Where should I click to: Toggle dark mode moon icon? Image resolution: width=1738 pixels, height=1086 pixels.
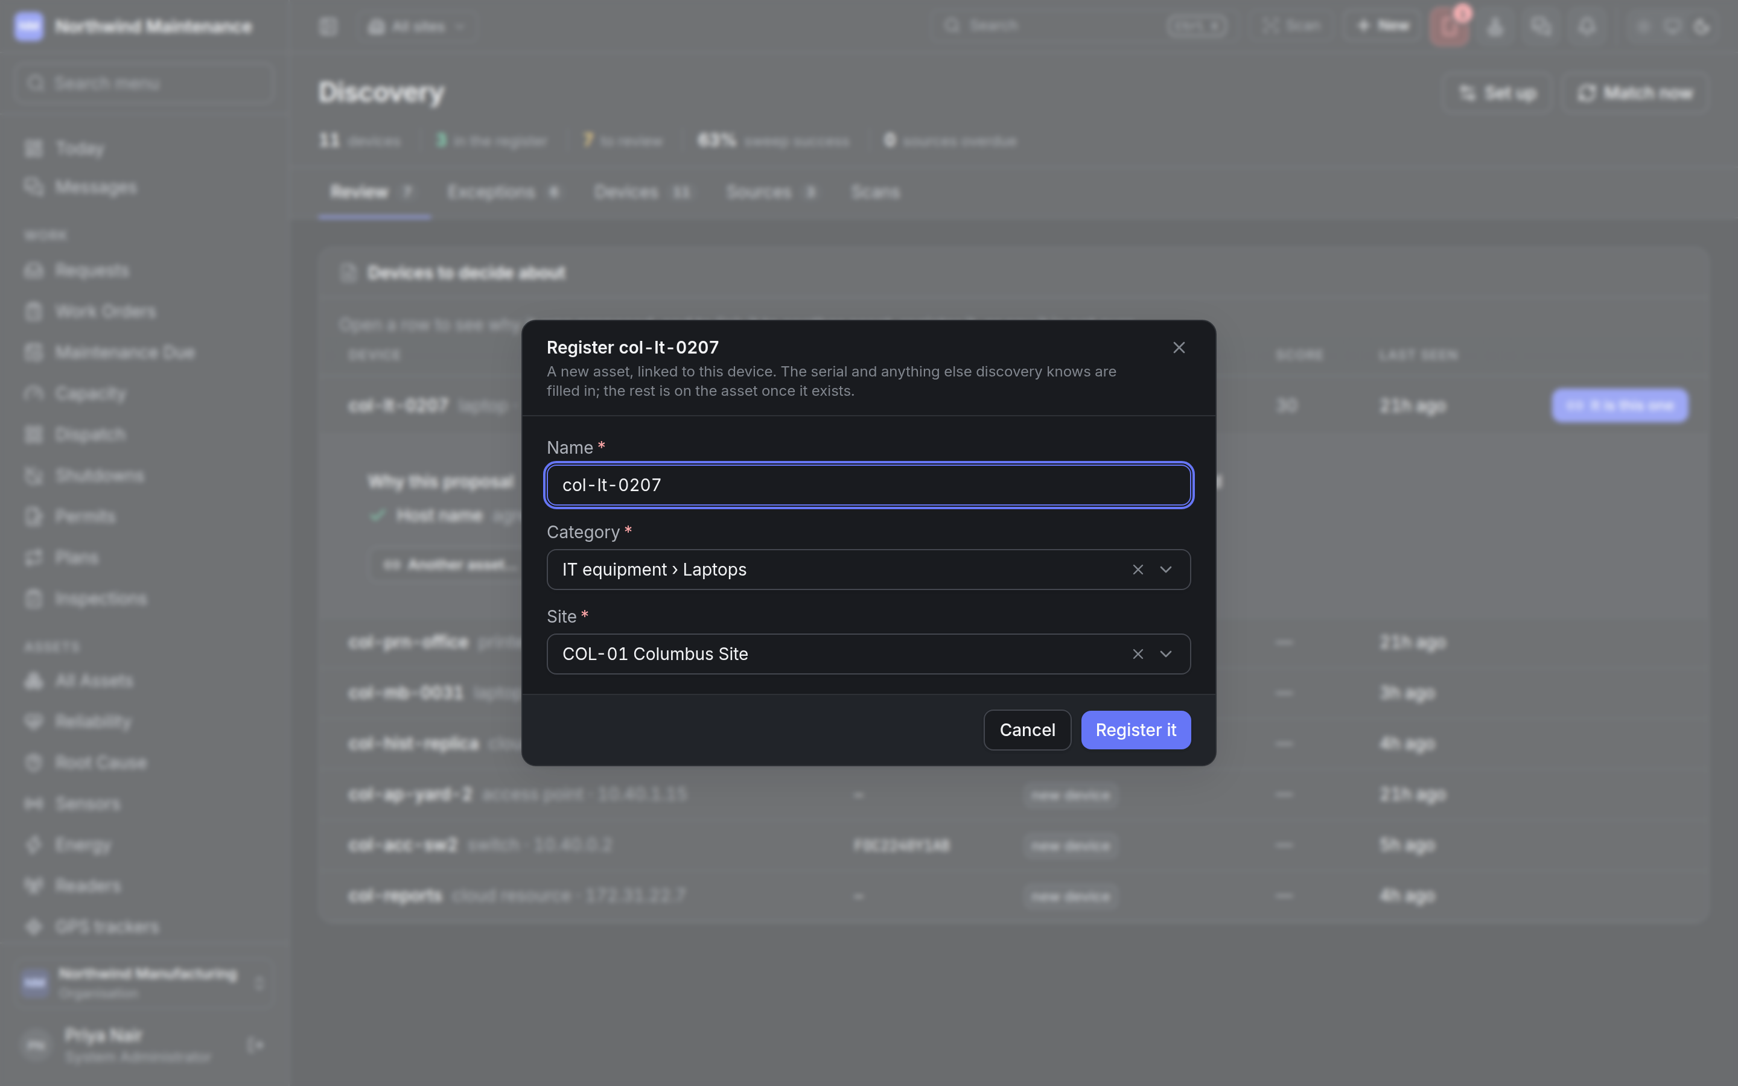pyautogui.click(x=1701, y=27)
